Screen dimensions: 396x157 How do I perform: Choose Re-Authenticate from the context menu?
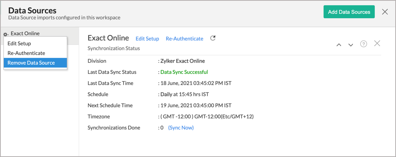pyautogui.click(x=35, y=53)
